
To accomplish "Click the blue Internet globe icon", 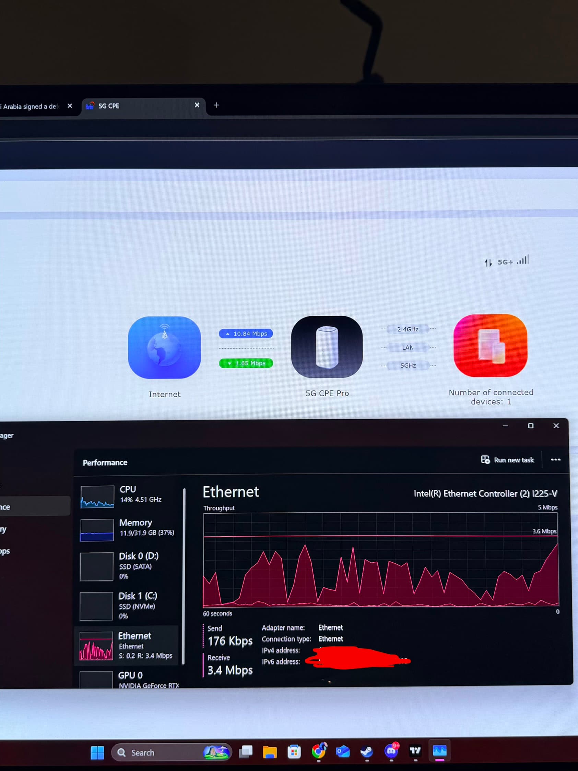I will [164, 347].
